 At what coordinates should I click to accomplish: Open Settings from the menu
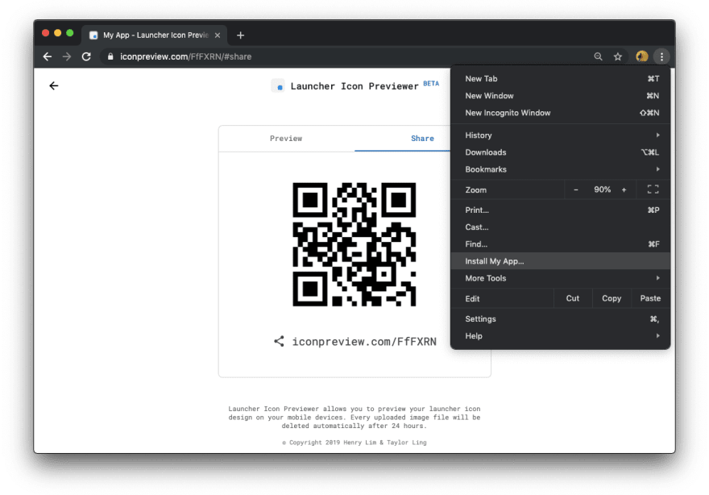561,319
